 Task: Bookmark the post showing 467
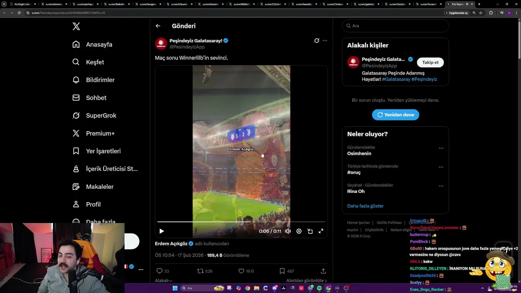[282, 271]
